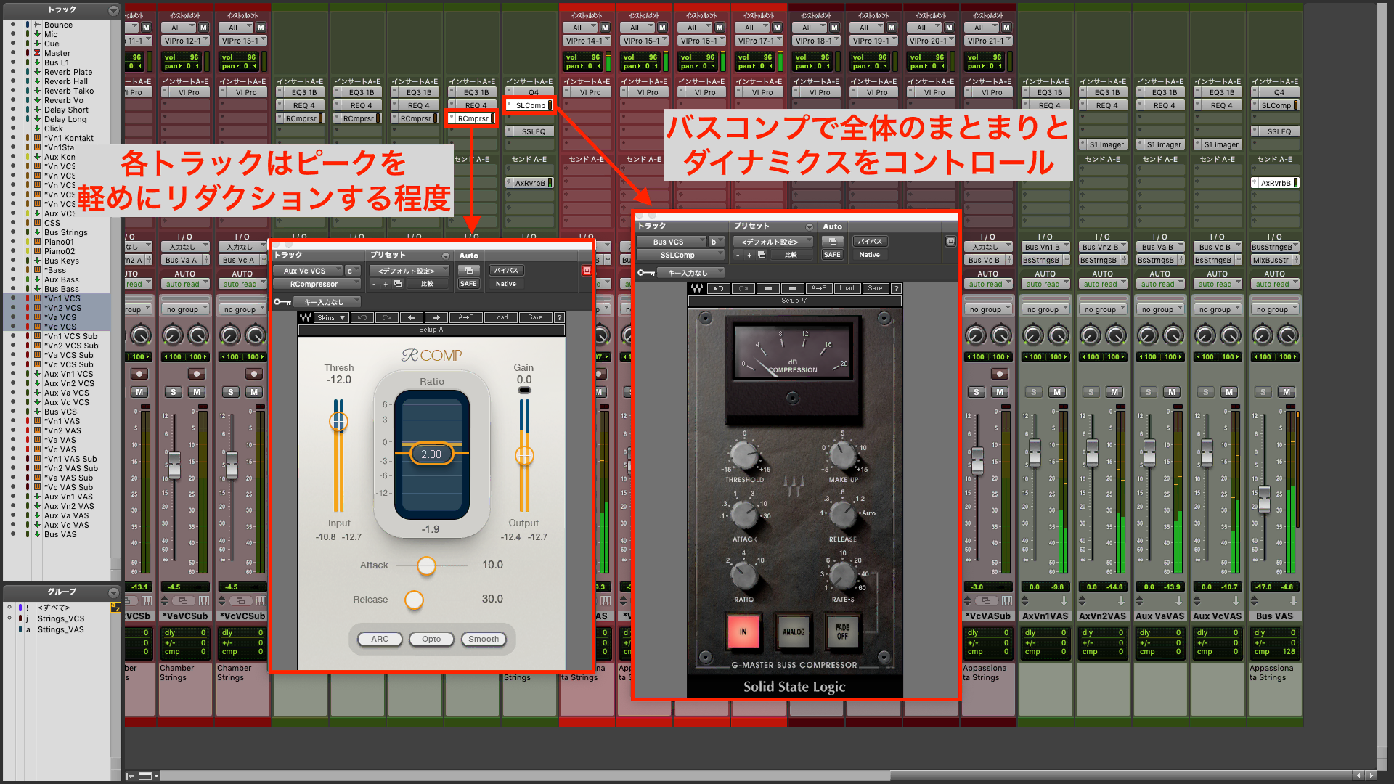
Task: Open help question mark in RComp toolbar
Action: click(559, 317)
